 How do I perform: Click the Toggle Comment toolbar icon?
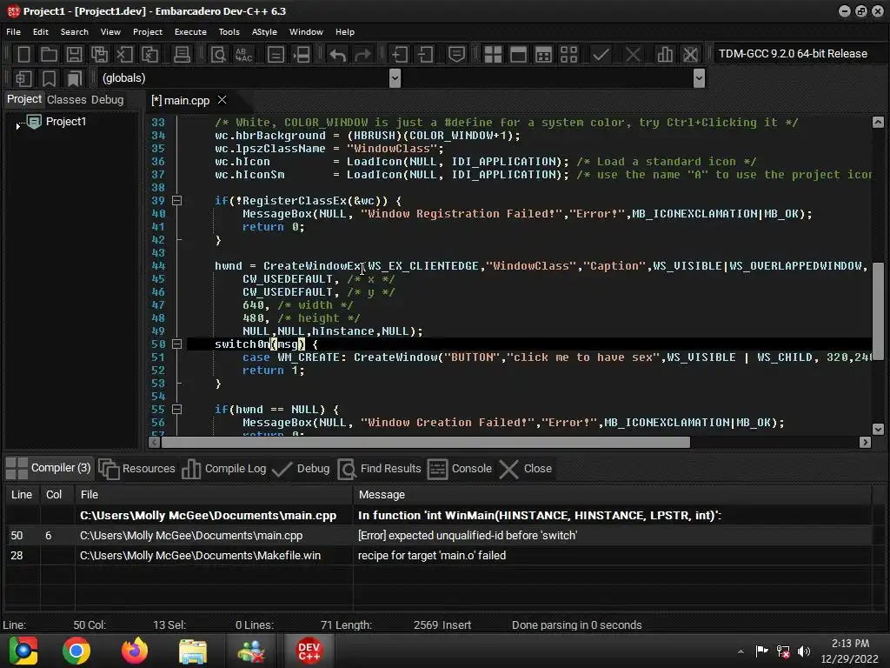click(456, 55)
